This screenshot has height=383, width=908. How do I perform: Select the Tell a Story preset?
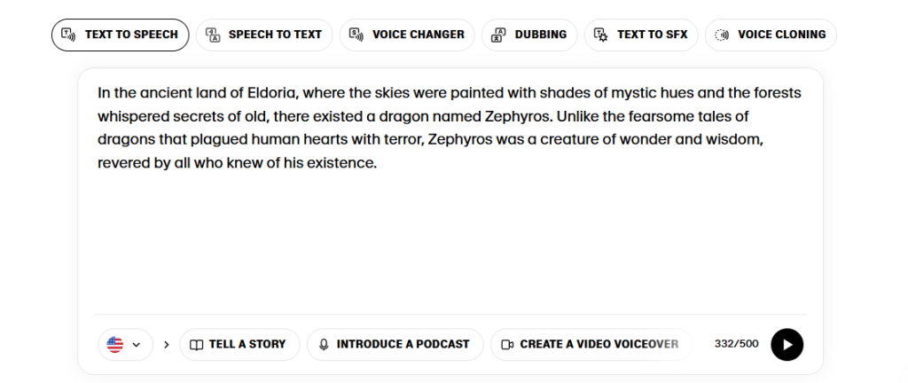pos(239,345)
